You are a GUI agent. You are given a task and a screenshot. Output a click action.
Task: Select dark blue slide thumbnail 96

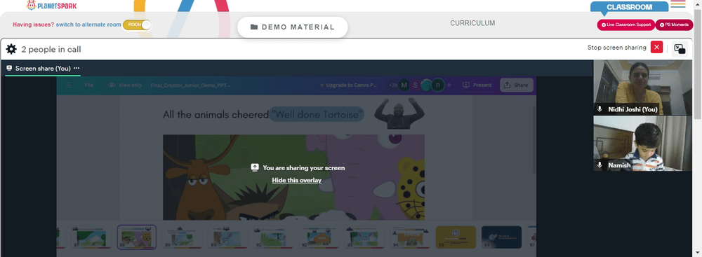click(x=501, y=237)
